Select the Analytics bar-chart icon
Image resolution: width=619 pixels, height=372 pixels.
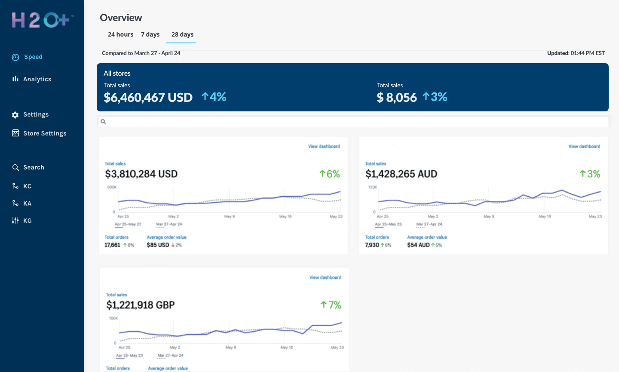point(15,79)
